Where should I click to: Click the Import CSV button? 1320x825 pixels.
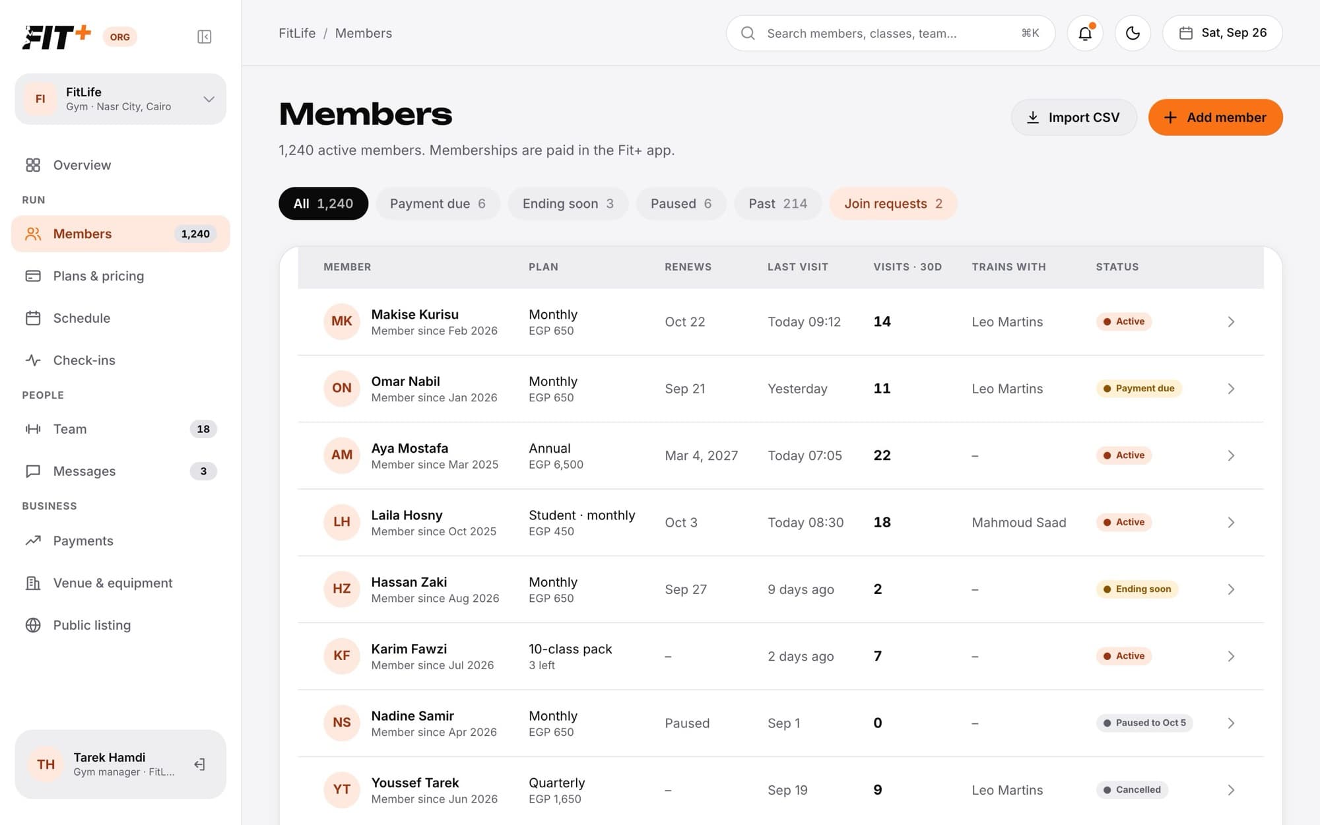pos(1074,117)
